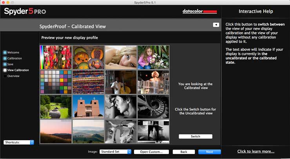Screen dimensions: 290x159
Task: Click the 'Preview your new display profile' heading
Action: tap(69, 38)
